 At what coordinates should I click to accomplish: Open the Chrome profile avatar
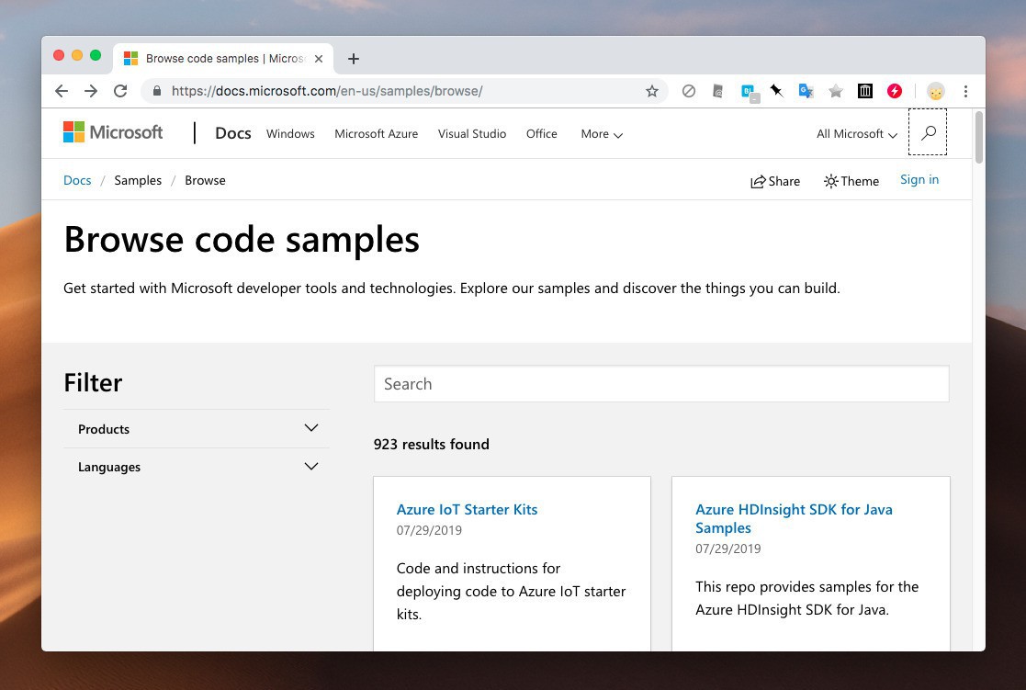[x=935, y=91]
